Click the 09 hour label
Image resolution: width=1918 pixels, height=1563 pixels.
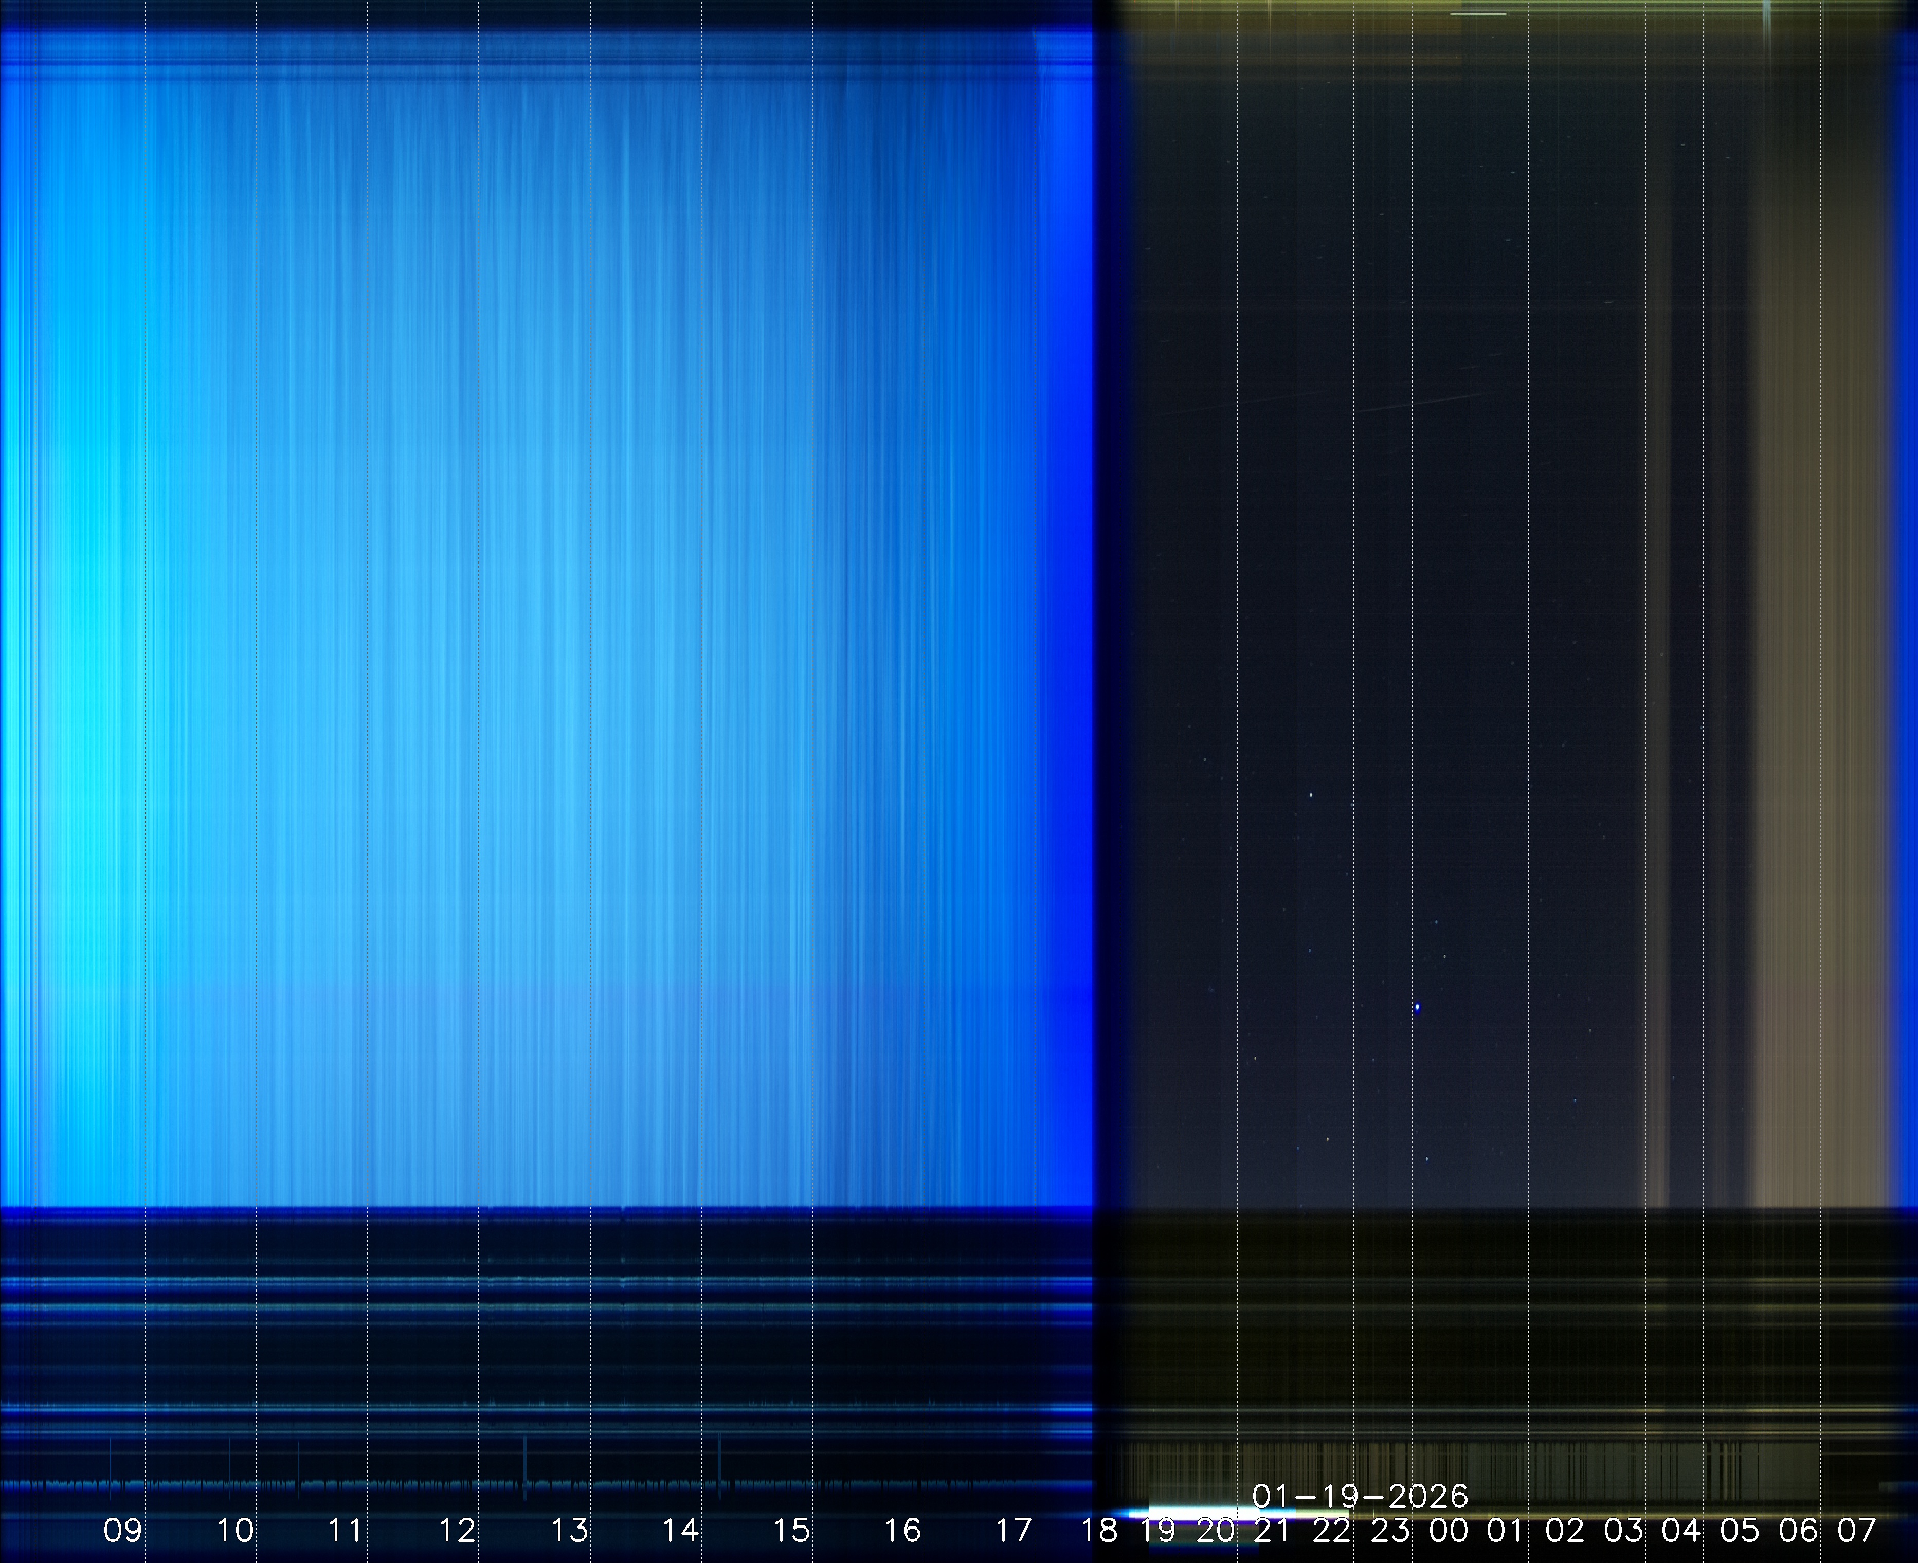pos(122,1530)
